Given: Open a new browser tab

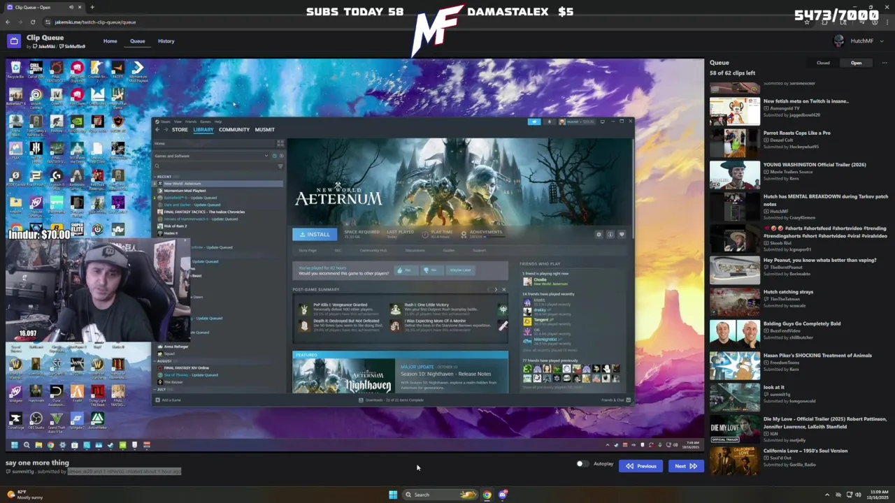Looking at the screenshot, I should [92, 7].
